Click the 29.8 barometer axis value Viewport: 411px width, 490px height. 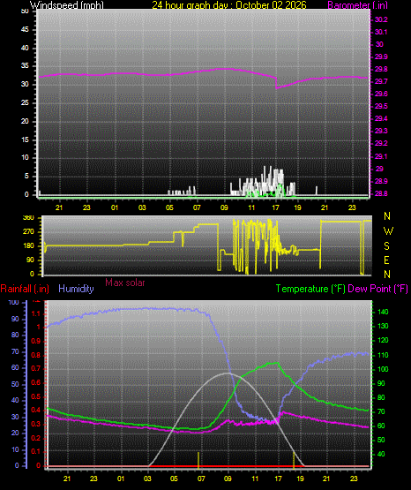click(381, 69)
